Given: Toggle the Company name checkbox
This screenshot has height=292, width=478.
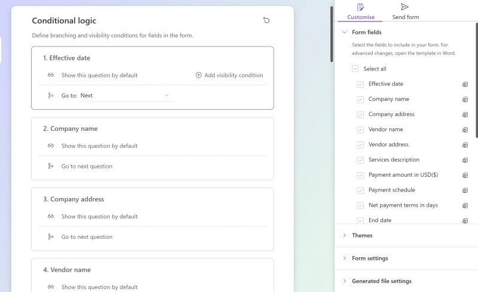Looking at the screenshot, I should 360,100.
